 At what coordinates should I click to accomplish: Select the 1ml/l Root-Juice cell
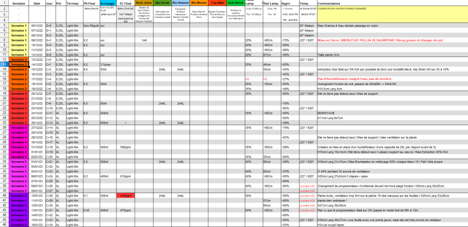coord(144,40)
